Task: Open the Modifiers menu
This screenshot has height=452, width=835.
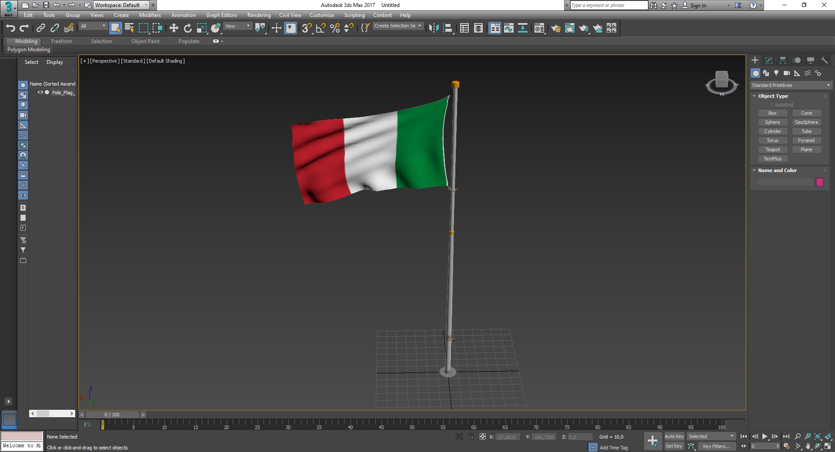Action: point(150,15)
